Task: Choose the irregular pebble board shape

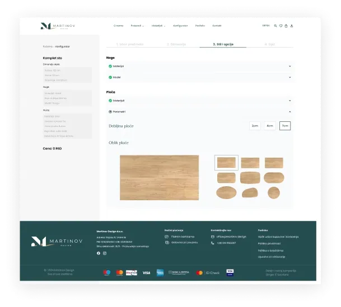Action: point(250,192)
